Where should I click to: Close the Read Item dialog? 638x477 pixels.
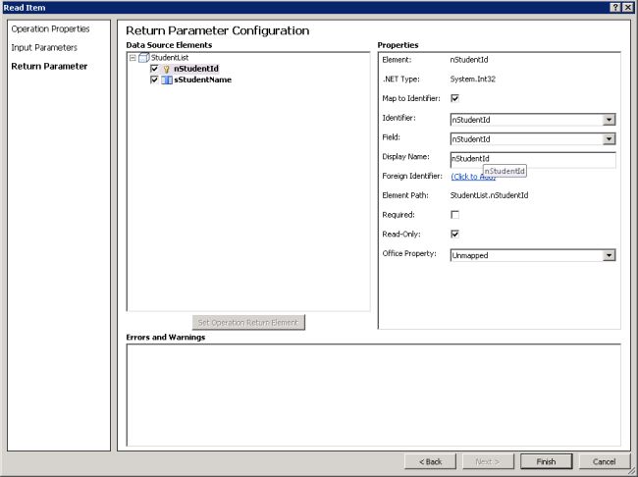pos(628,7)
